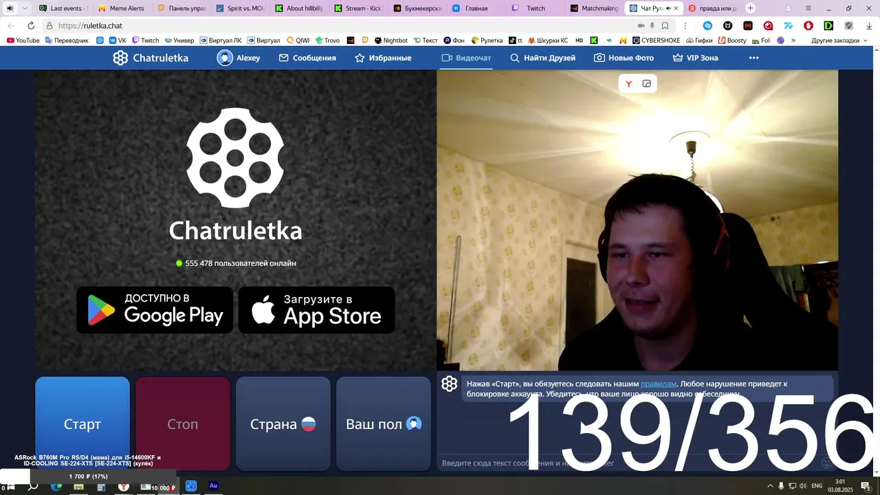880x495 pixels.
Task: Click the Yandex icon over the webcam video
Action: [x=628, y=84]
